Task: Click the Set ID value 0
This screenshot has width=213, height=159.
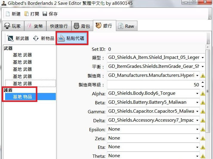Action: pos(110,49)
